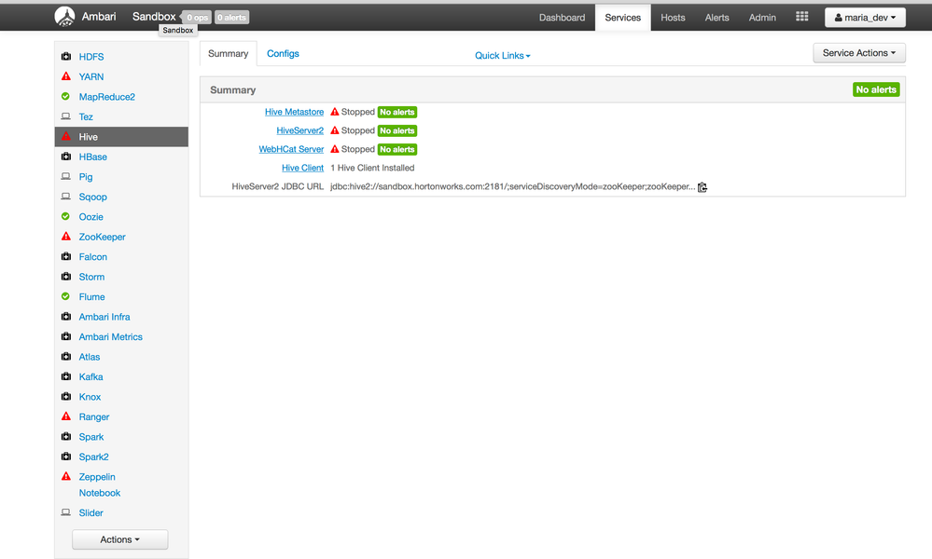932x559 pixels.
Task: Switch to the Configs tab
Action: pyautogui.click(x=283, y=53)
